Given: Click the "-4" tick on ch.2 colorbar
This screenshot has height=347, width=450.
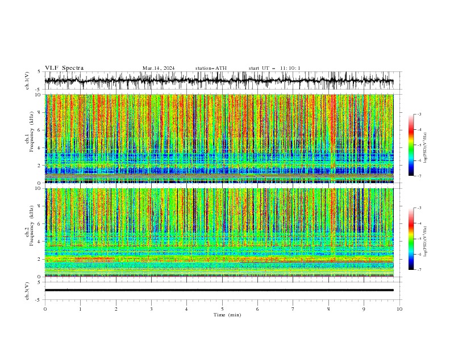Looking at the screenshot, I should point(419,223).
